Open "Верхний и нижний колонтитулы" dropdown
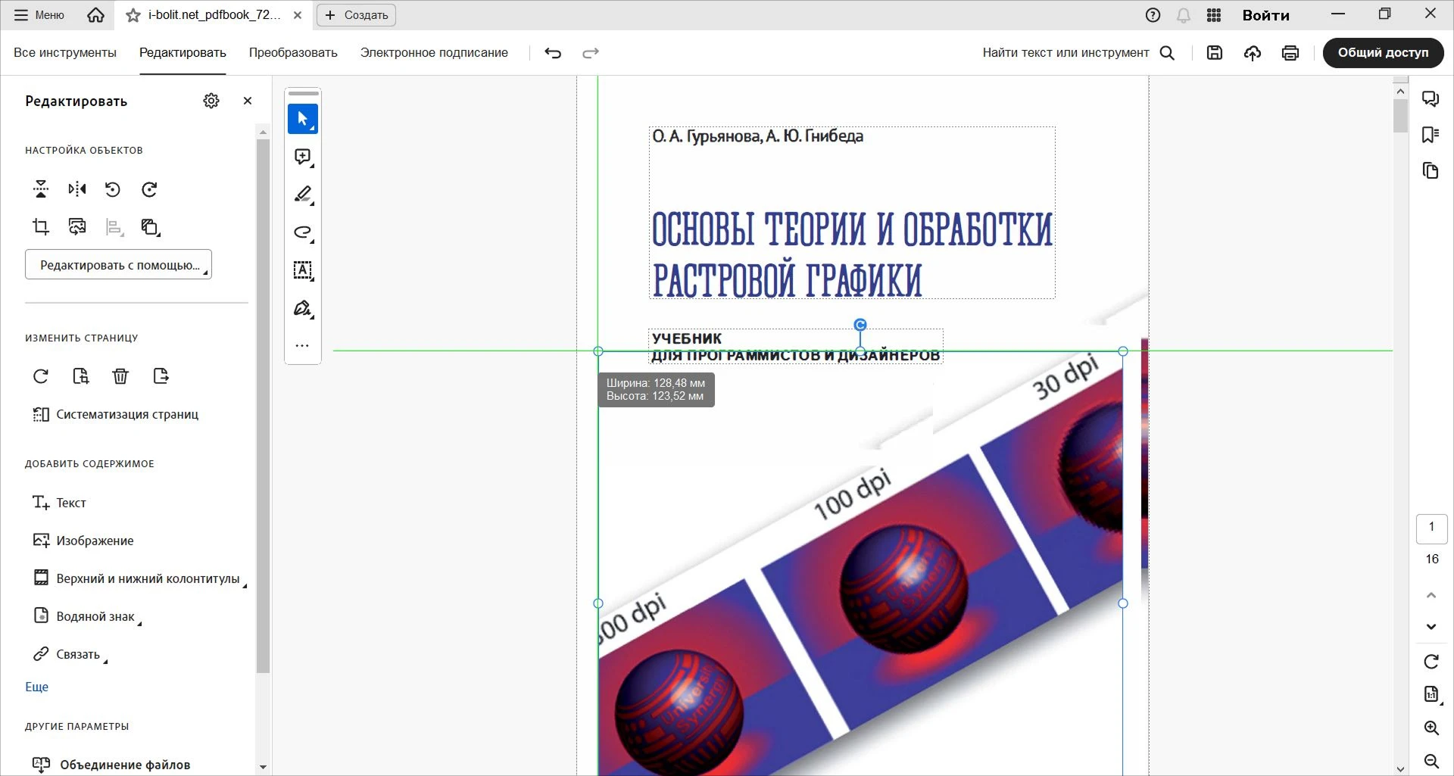This screenshot has height=776, width=1454. (x=148, y=578)
